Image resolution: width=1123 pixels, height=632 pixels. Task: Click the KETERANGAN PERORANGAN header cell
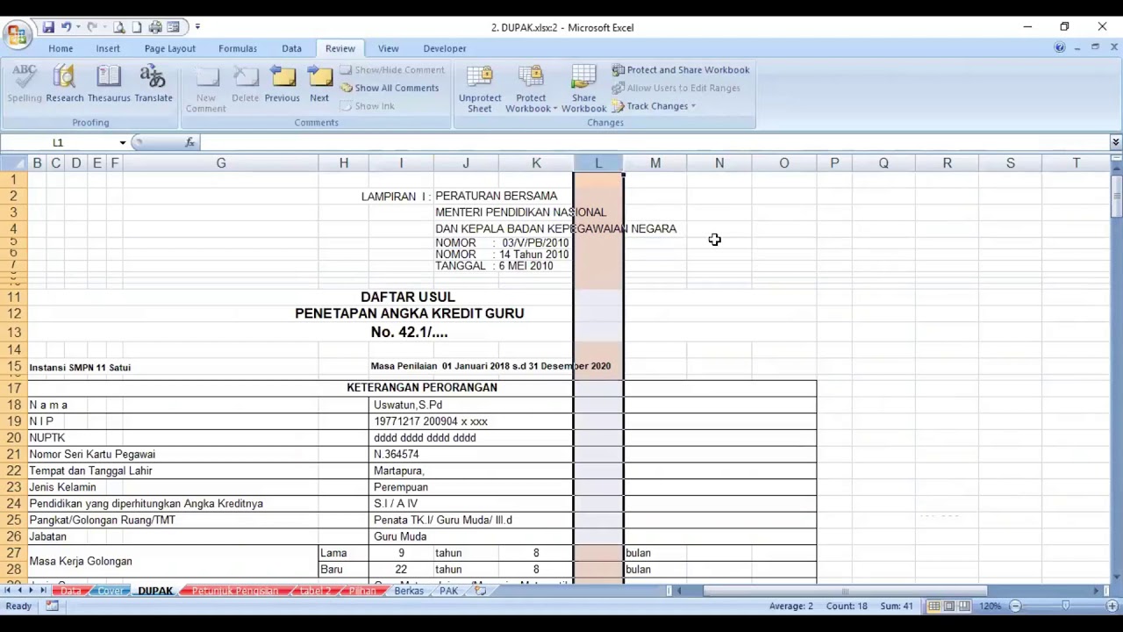pos(422,387)
